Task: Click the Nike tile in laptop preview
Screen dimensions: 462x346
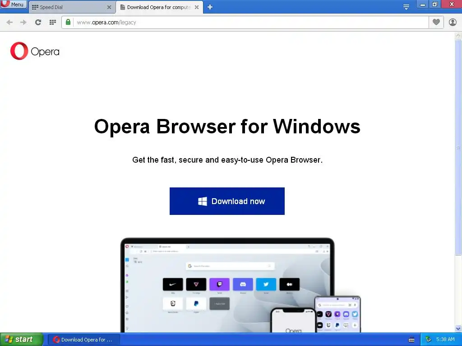Action: tap(173, 284)
